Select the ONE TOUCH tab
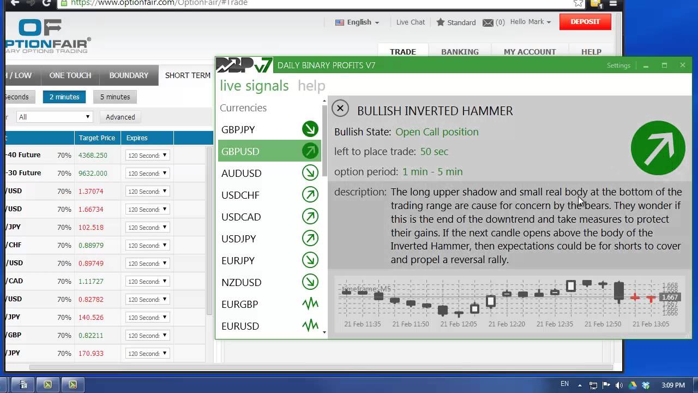The width and height of the screenshot is (698, 393). (70, 75)
